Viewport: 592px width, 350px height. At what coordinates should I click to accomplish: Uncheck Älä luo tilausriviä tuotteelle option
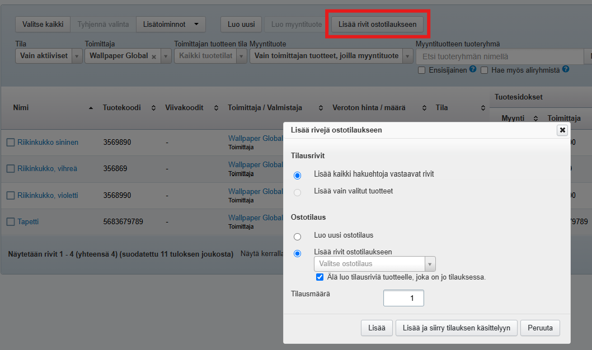click(x=320, y=277)
